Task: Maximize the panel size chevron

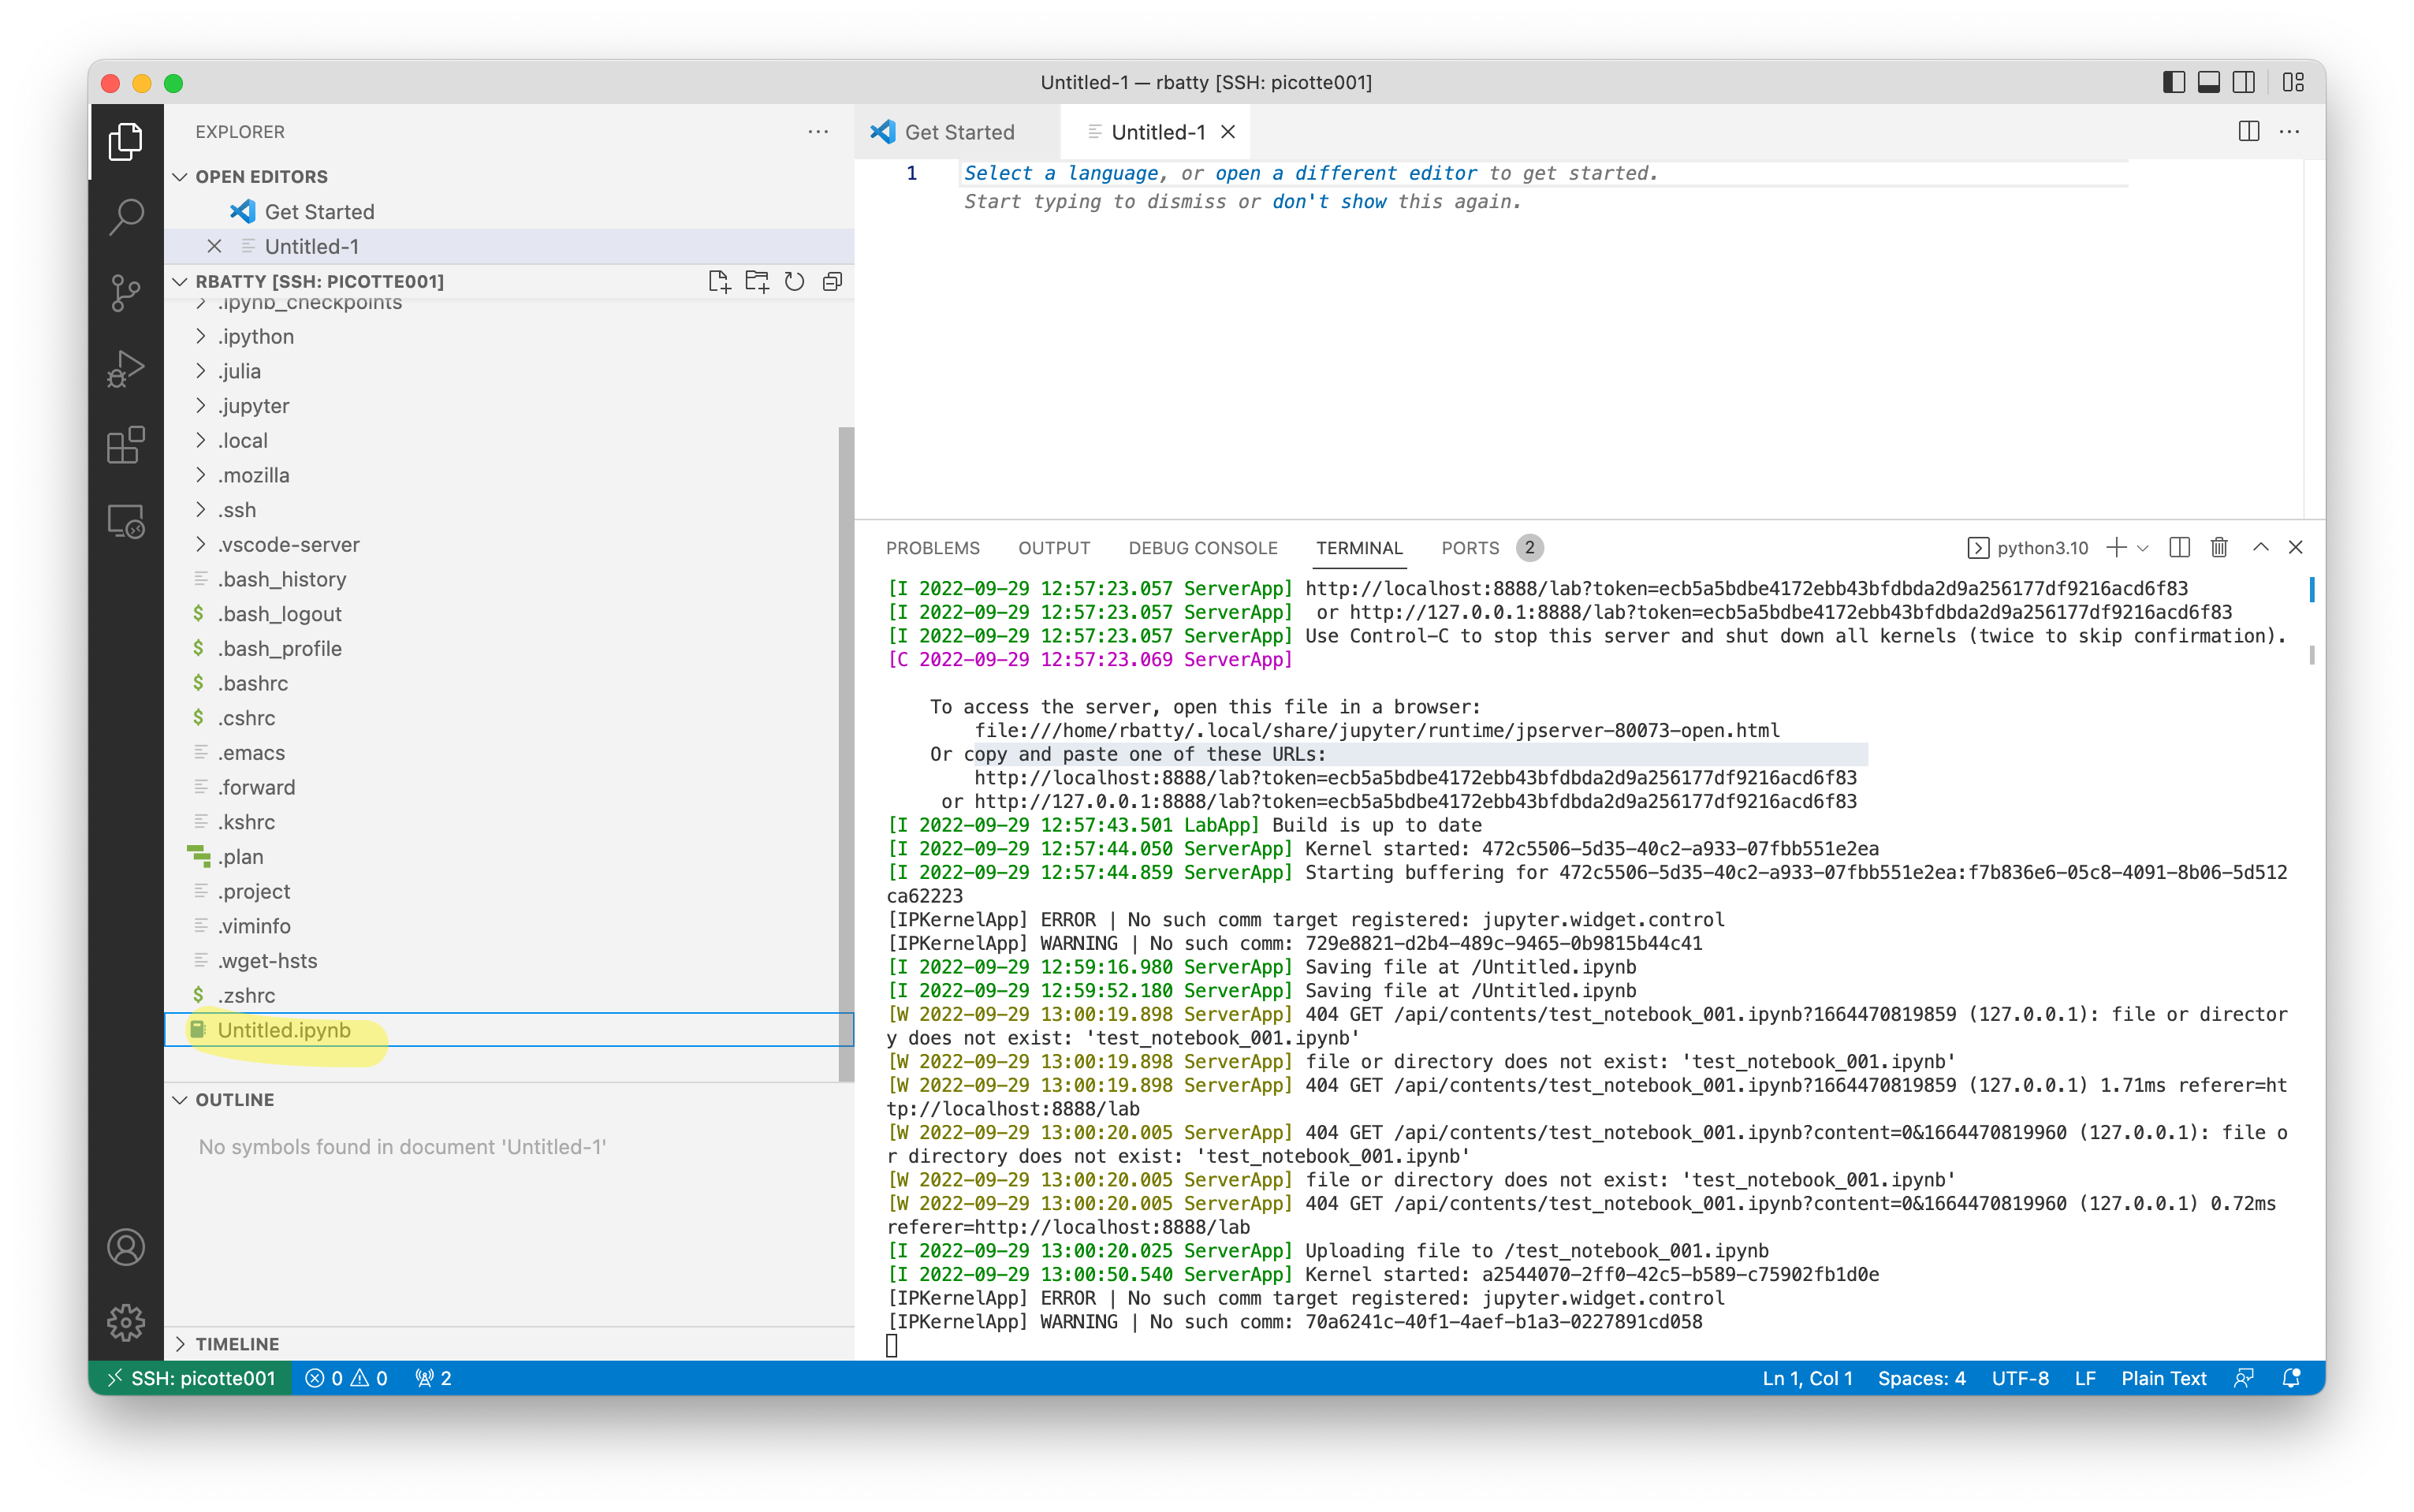Action: tap(2260, 547)
